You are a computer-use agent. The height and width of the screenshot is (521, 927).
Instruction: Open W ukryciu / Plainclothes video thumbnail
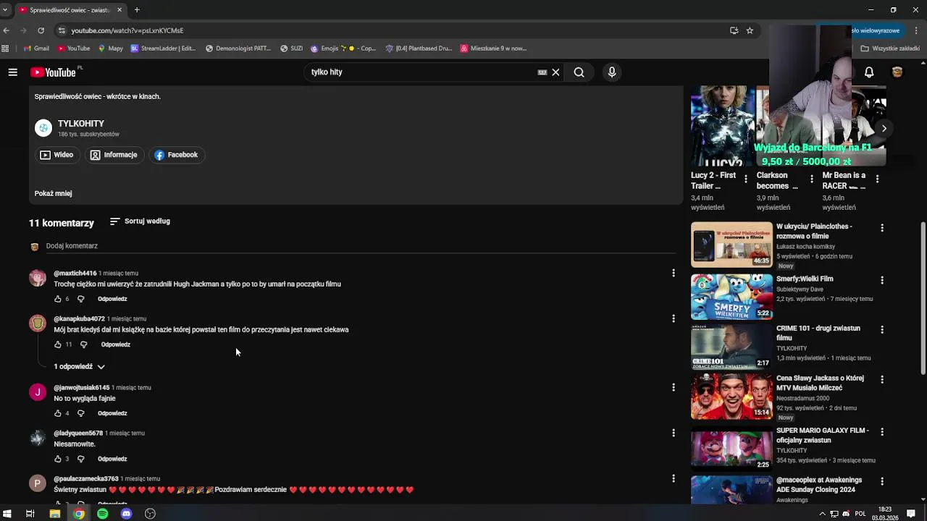pyautogui.click(x=731, y=245)
